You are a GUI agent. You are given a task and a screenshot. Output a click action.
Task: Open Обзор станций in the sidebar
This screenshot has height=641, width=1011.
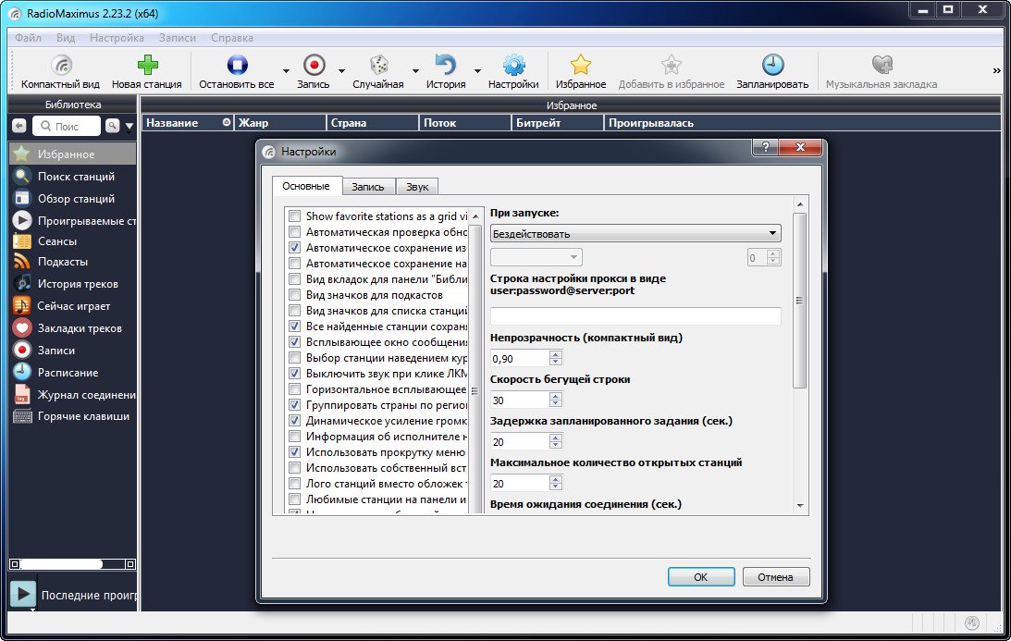[x=73, y=199]
